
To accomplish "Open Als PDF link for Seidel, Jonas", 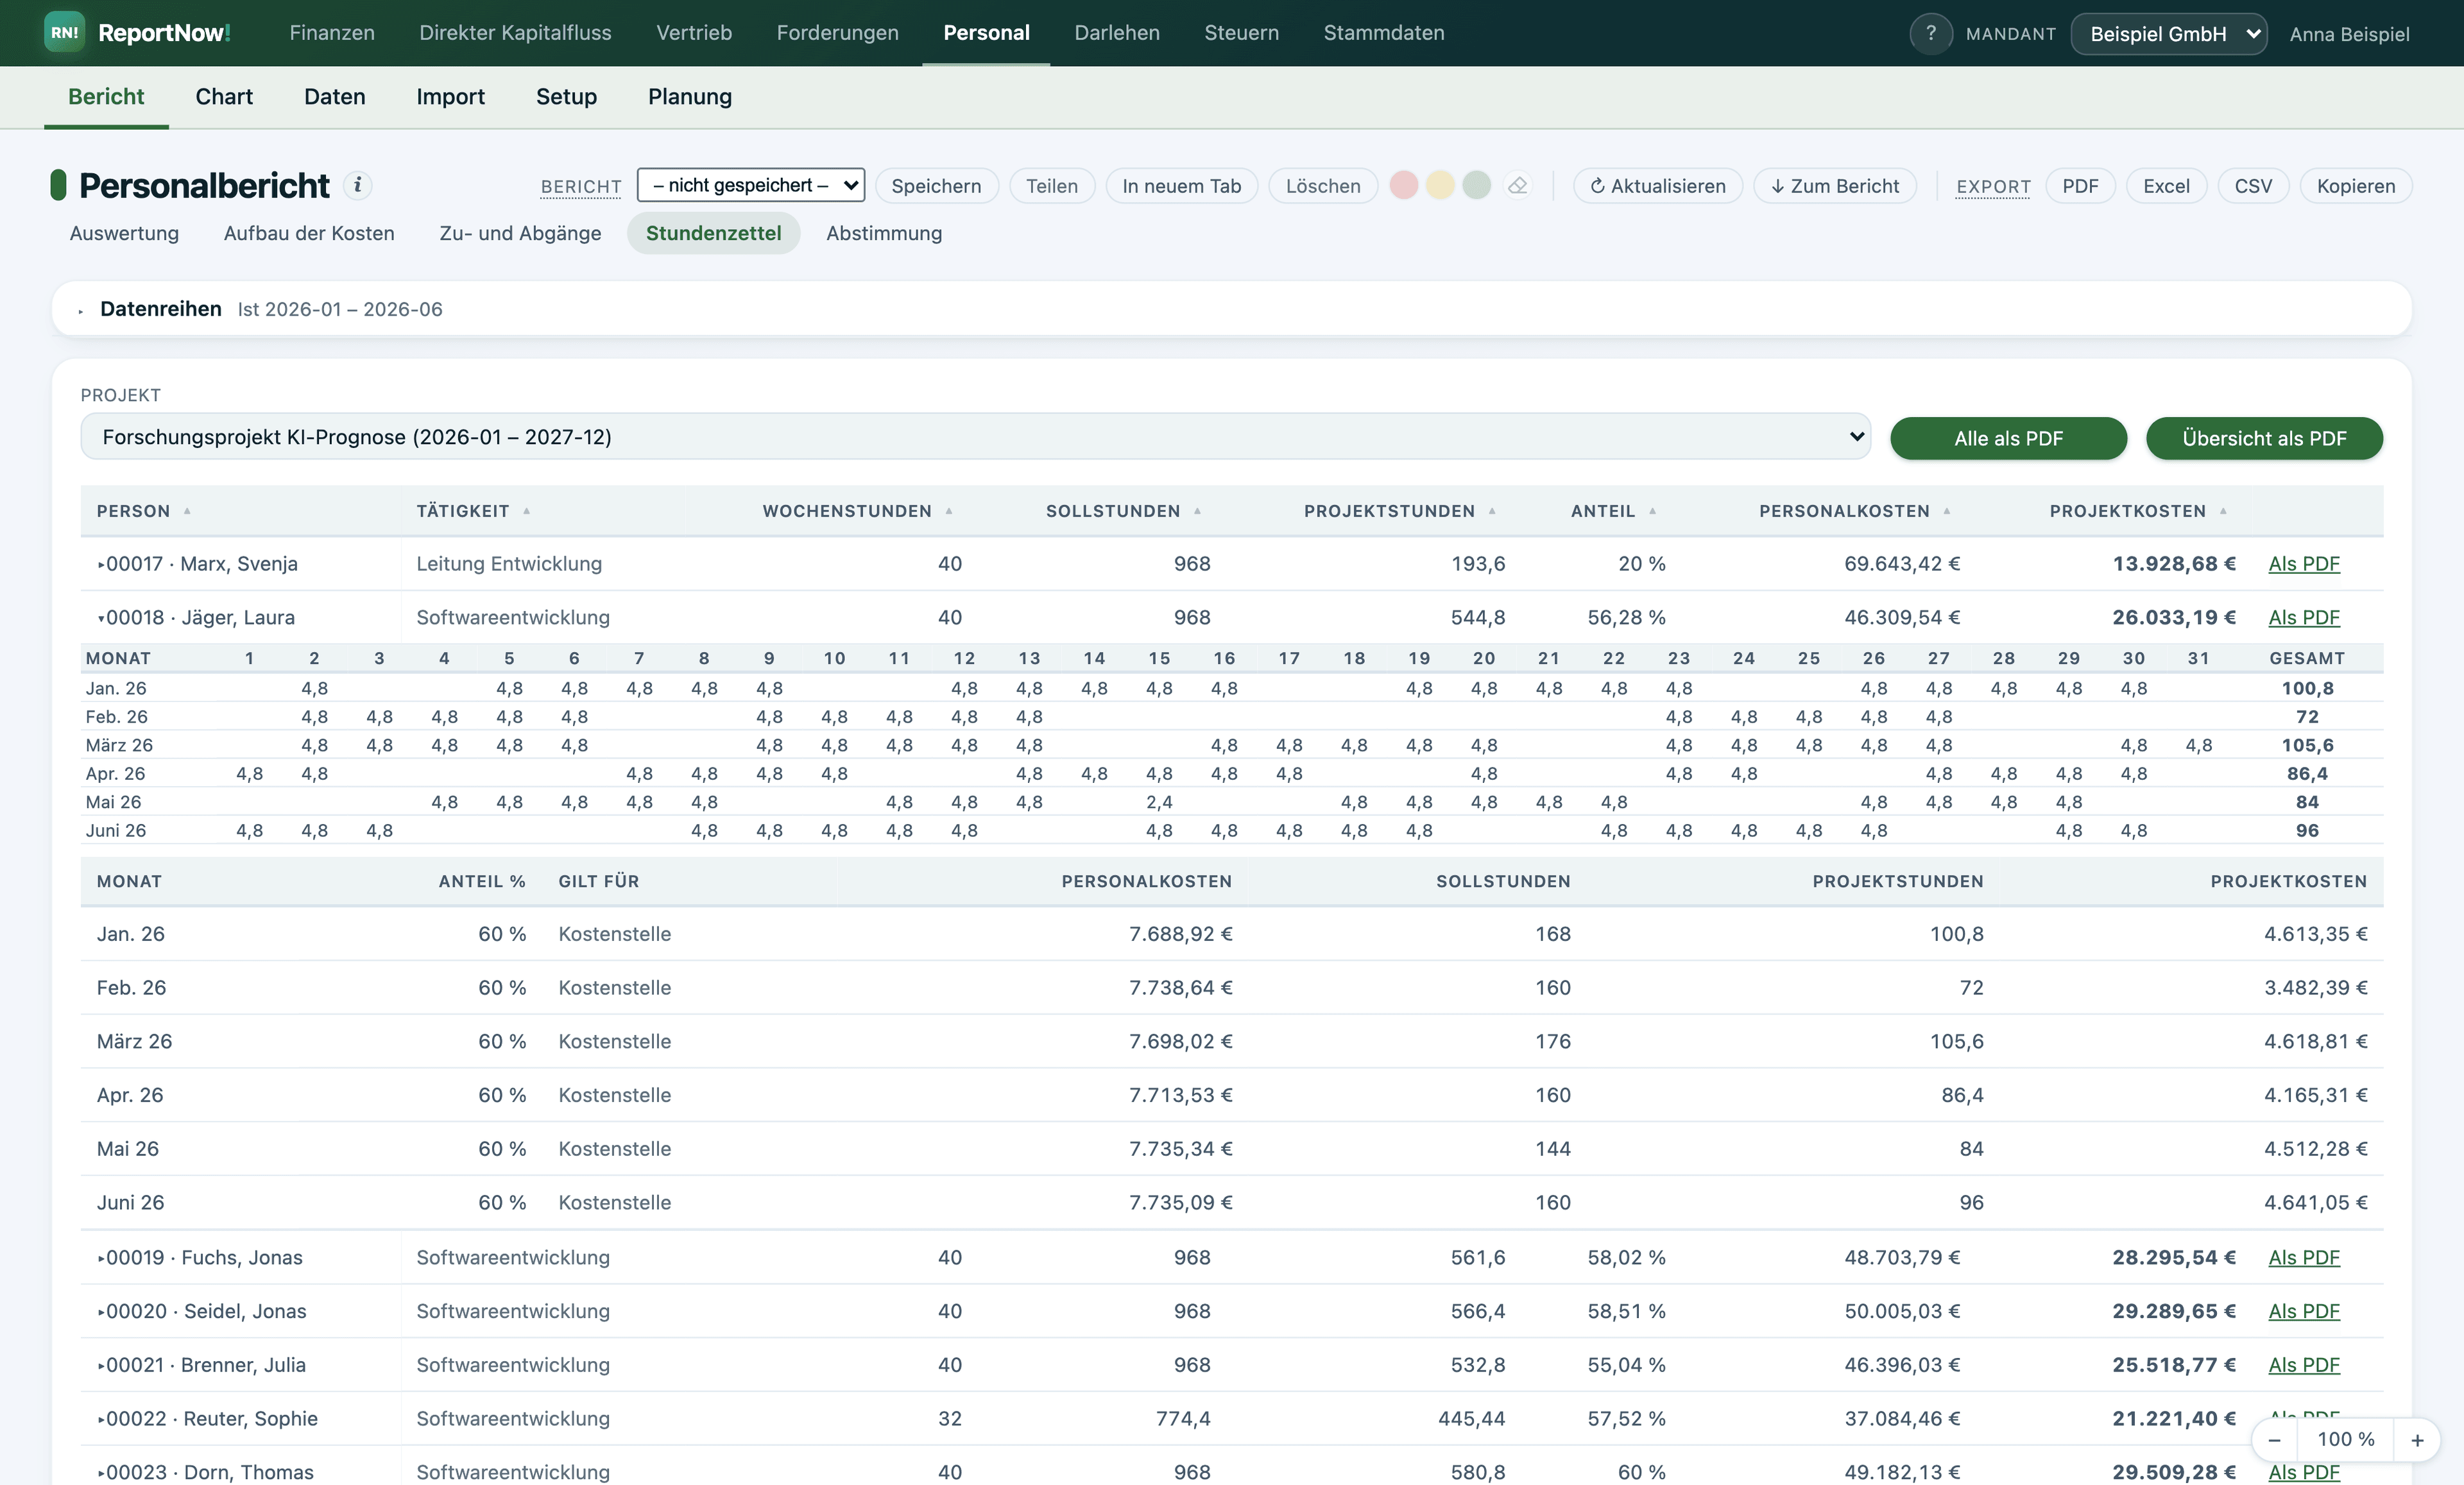I will click(2304, 1311).
